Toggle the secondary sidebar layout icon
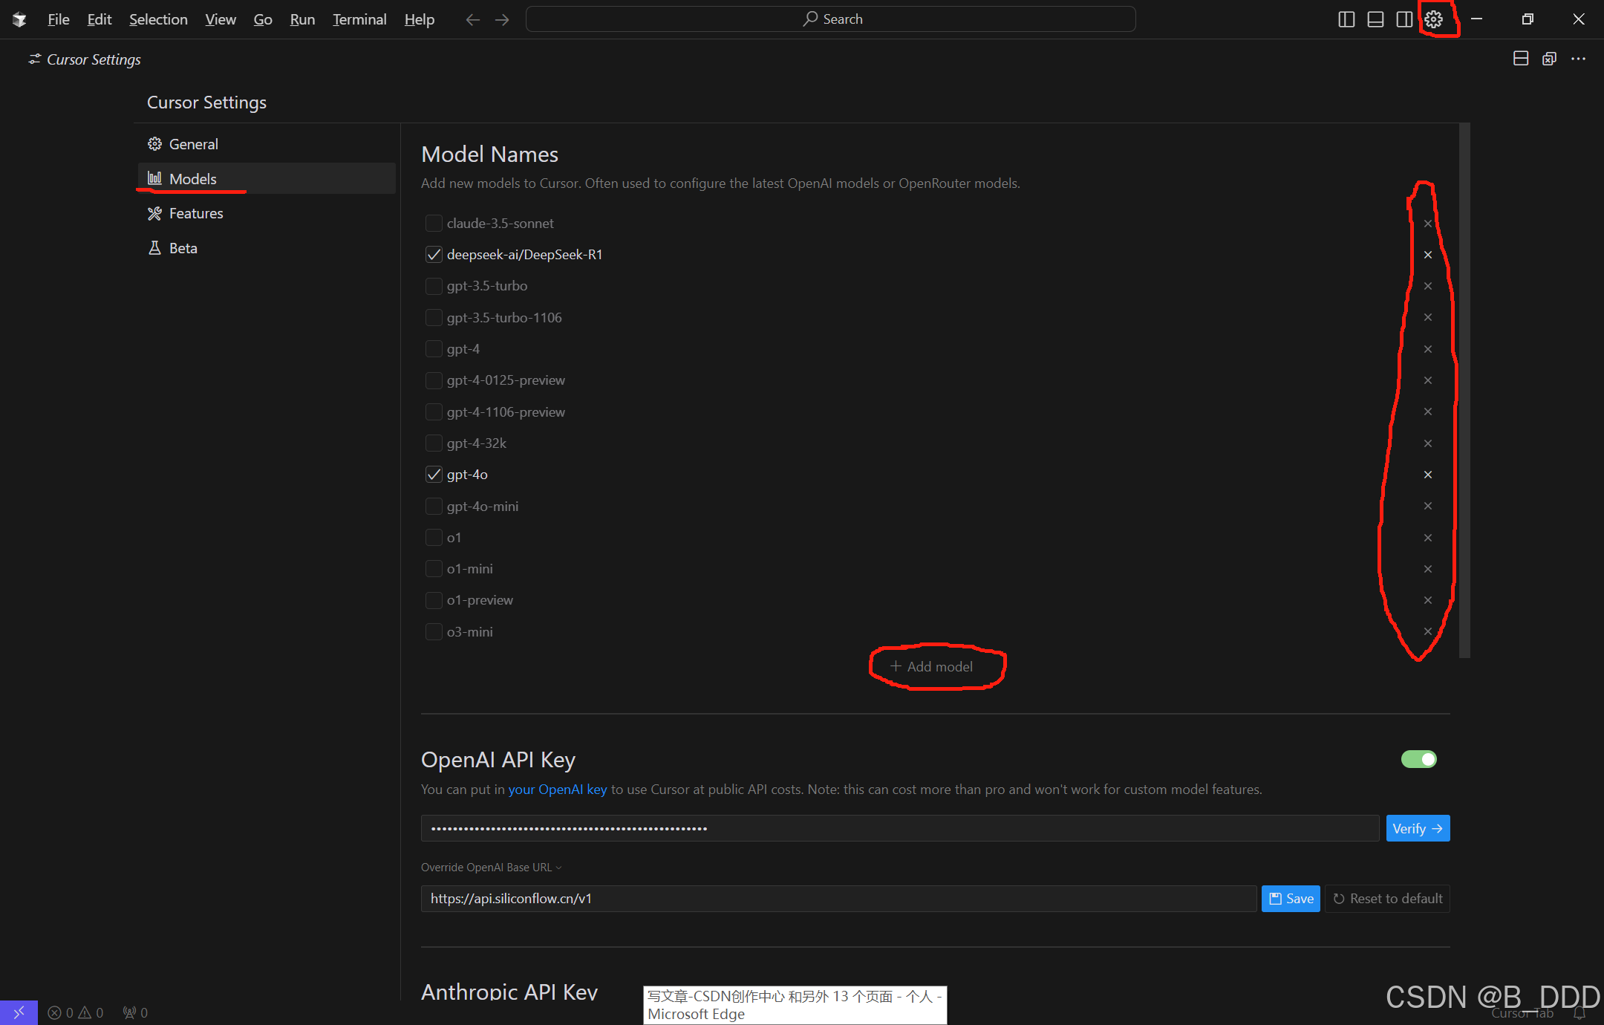The image size is (1604, 1025). [1404, 19]
